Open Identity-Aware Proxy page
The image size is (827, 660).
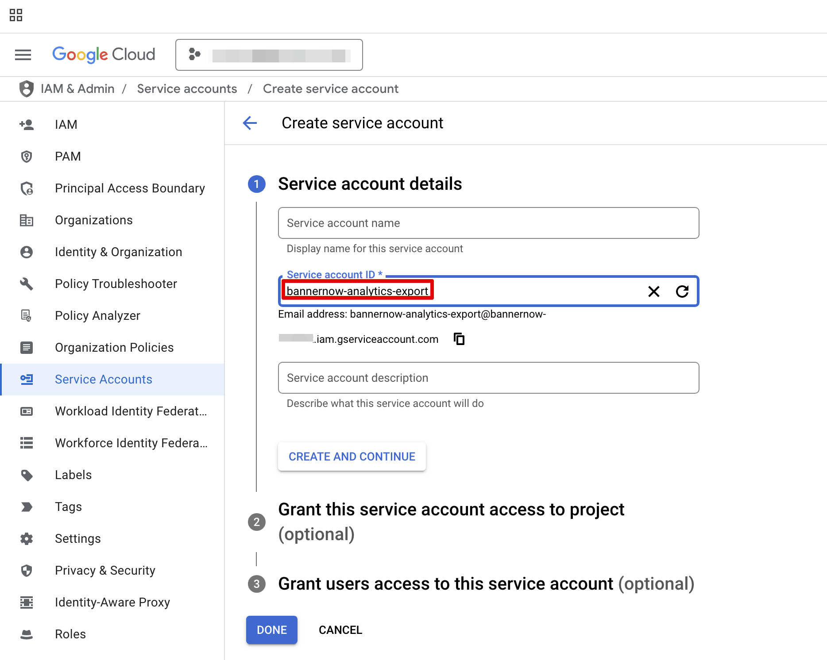(112, 602)
